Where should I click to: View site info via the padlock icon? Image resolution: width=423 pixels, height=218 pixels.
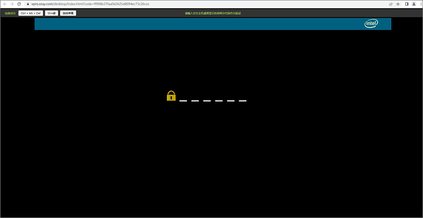(28, 4)
